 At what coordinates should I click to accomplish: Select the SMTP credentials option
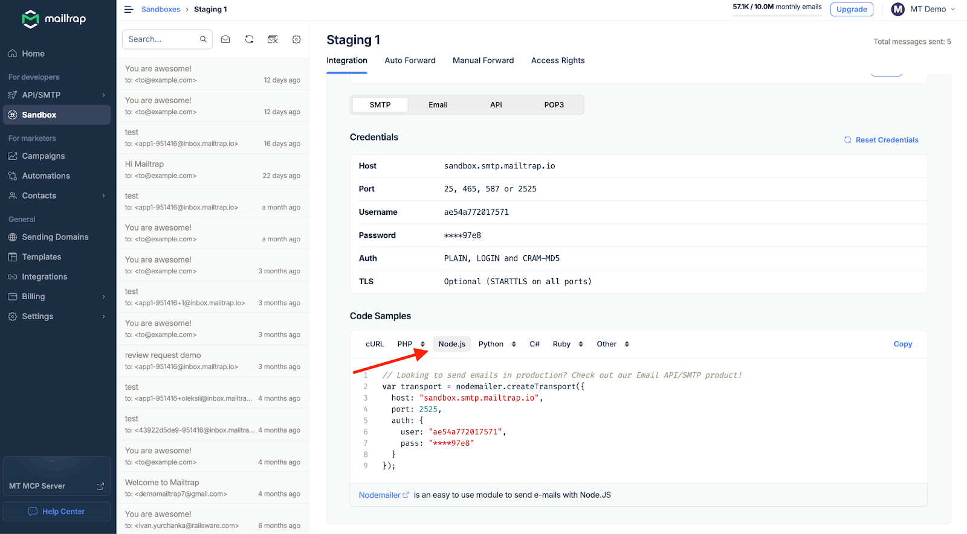point(380,105)
